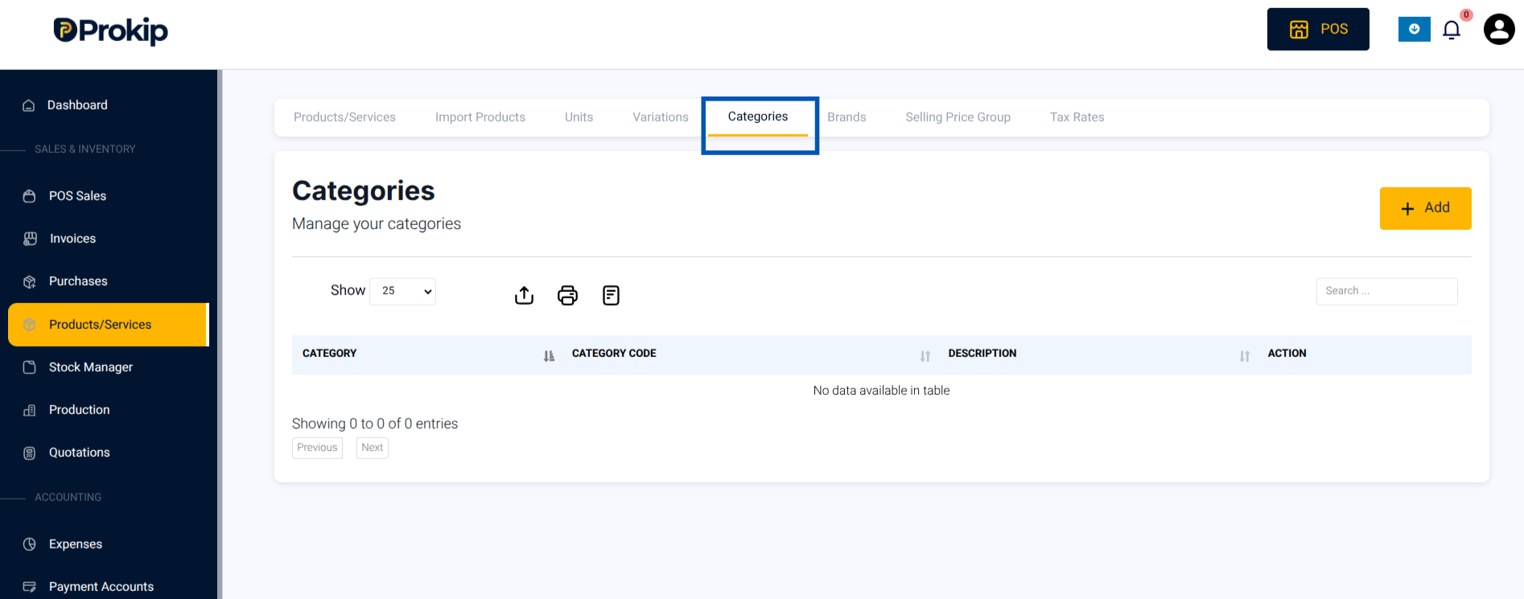Open Expenses in sidebar

click(x=76, y=544)
